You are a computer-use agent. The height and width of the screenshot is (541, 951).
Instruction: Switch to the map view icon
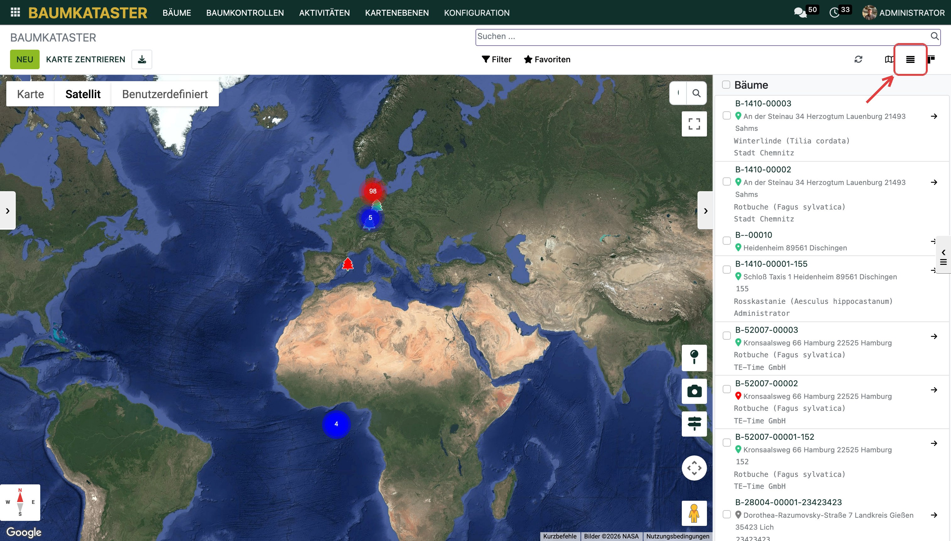tap(889, 59)
